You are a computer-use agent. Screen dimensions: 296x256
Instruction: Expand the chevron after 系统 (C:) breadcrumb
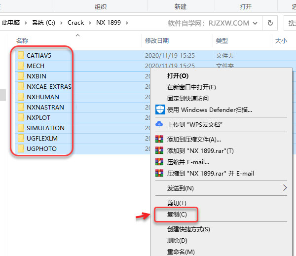61,23
